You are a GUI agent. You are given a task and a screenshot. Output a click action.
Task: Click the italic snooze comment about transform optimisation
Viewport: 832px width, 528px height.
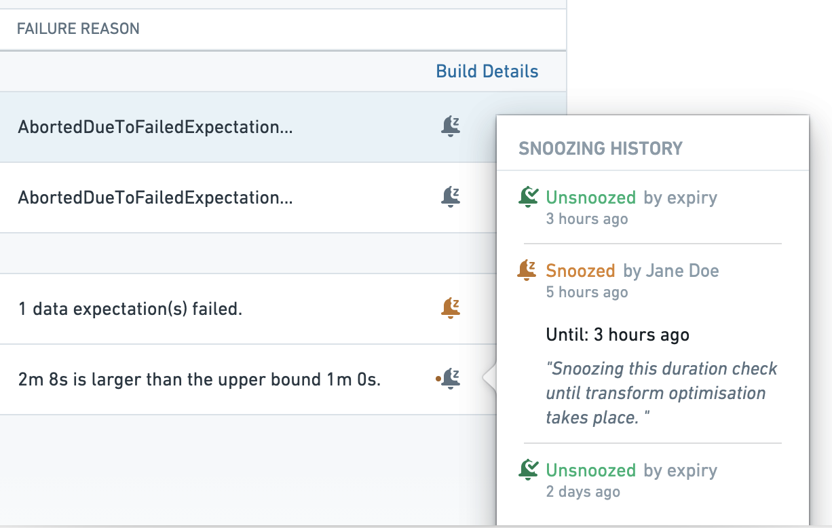[662, 393]
